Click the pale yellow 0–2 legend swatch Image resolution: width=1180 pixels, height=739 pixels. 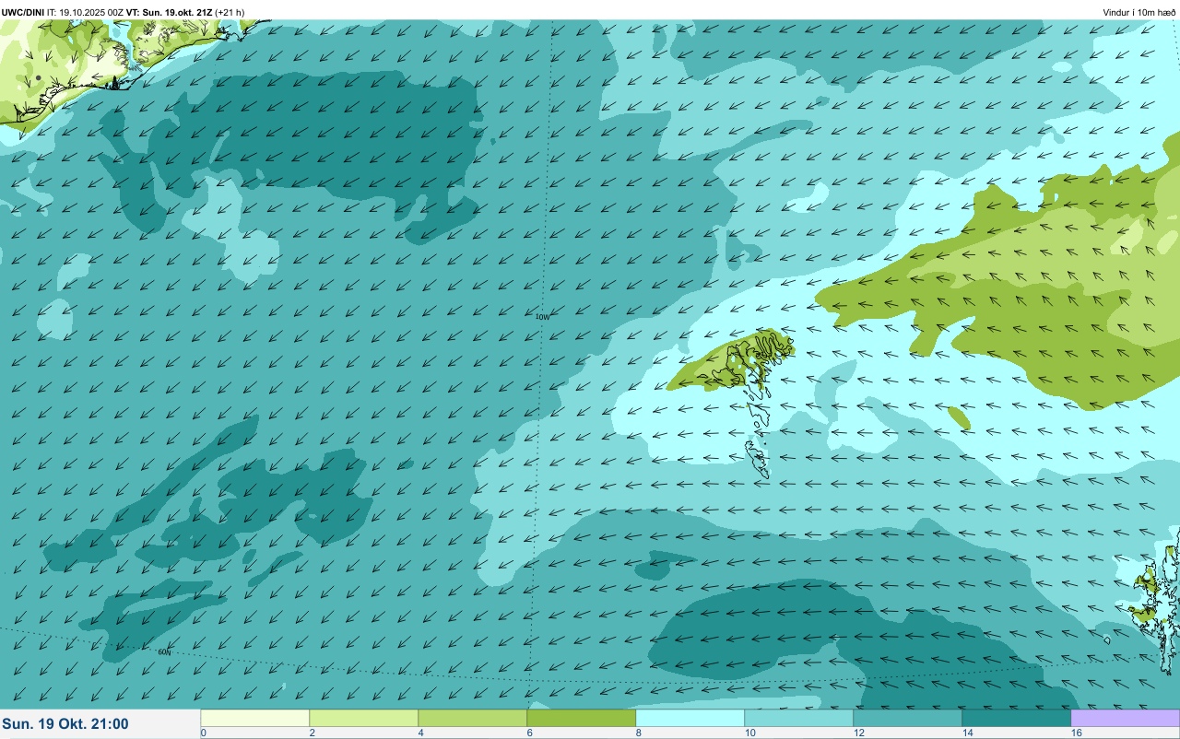tap(255, 718)
